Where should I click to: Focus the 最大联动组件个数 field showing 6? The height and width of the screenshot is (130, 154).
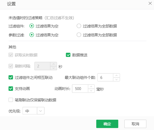pos(105,77)
